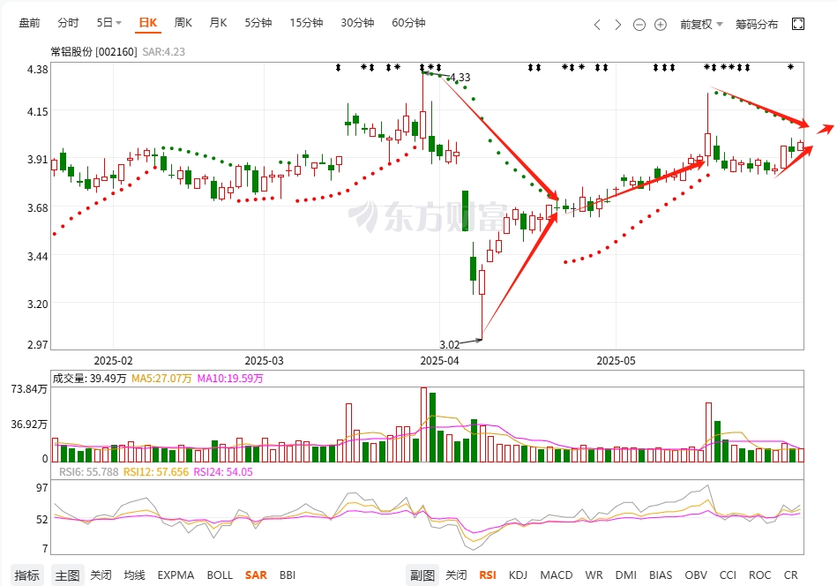Click the 2025-02 date axis label
Image resolution: width=837 pixels, height=586 pixels.
point(113,361)
